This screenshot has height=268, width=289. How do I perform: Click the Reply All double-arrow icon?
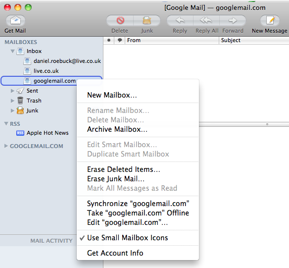coord(206,20)
